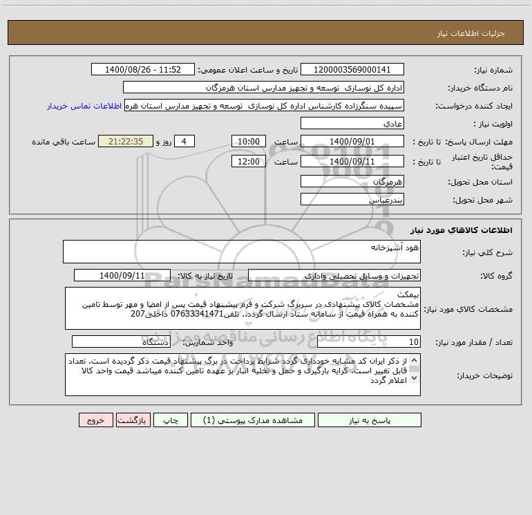The height and width of the screenshot is (515, 532).
Task: Click price validity time 12:00
Action: point(248,161)
